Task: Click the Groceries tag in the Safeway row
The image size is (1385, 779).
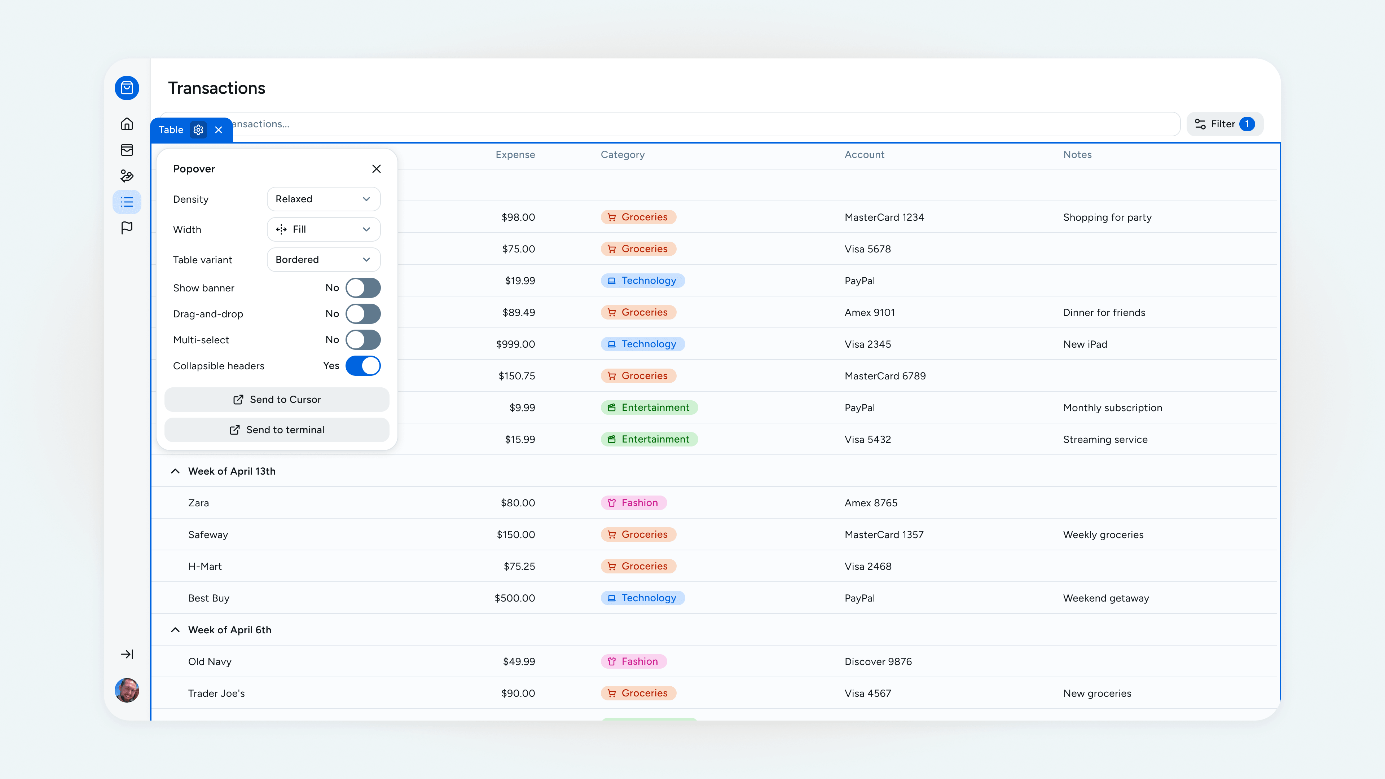Action: pyautogui.click(x=638, y=534)
